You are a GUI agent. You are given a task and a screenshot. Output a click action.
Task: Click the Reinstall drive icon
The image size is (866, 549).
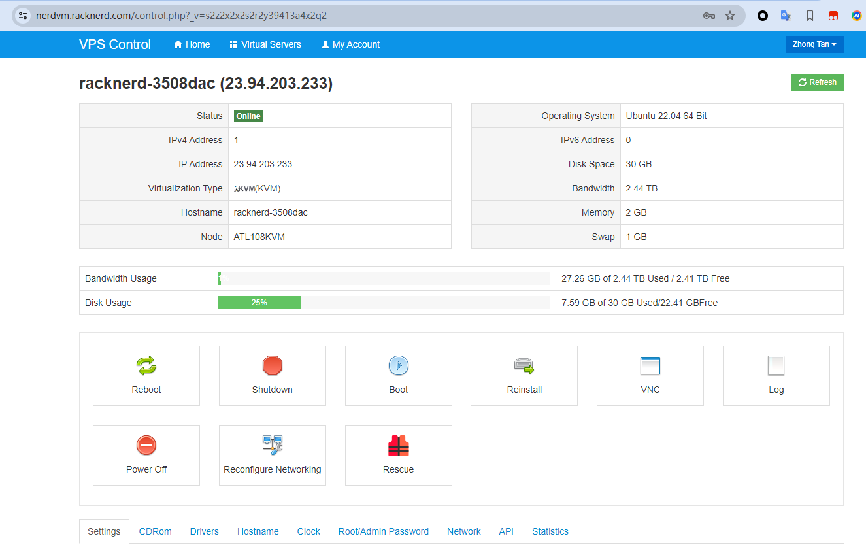pos(524,365)
